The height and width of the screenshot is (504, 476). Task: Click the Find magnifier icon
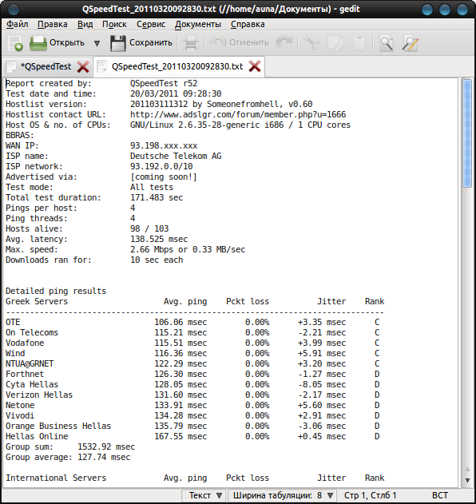click(386, 43)
